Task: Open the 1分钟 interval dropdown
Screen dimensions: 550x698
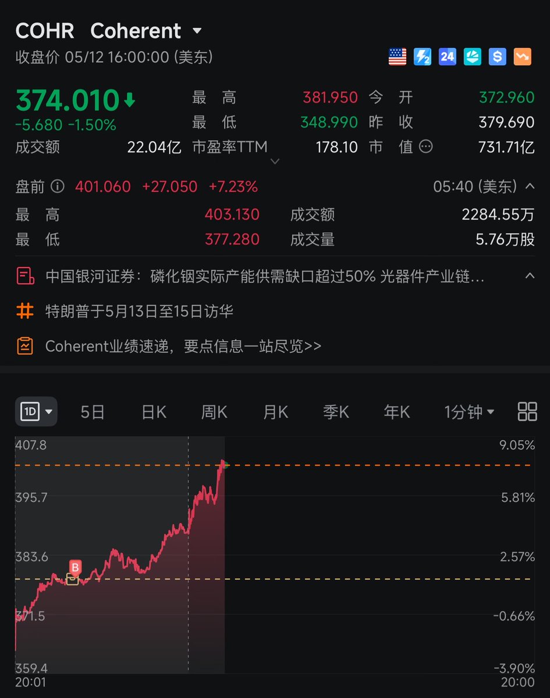Action: point(470,412)
